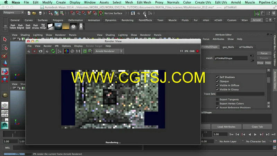Select the arrow Select tool

(5, 39)
